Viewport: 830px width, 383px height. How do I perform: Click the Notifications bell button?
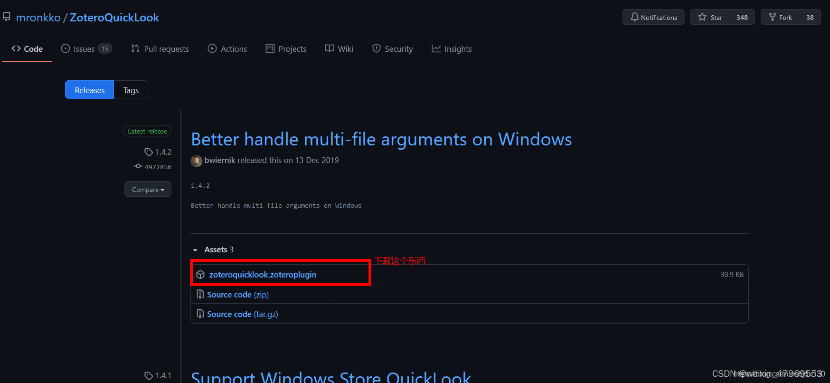click(653, 17)
